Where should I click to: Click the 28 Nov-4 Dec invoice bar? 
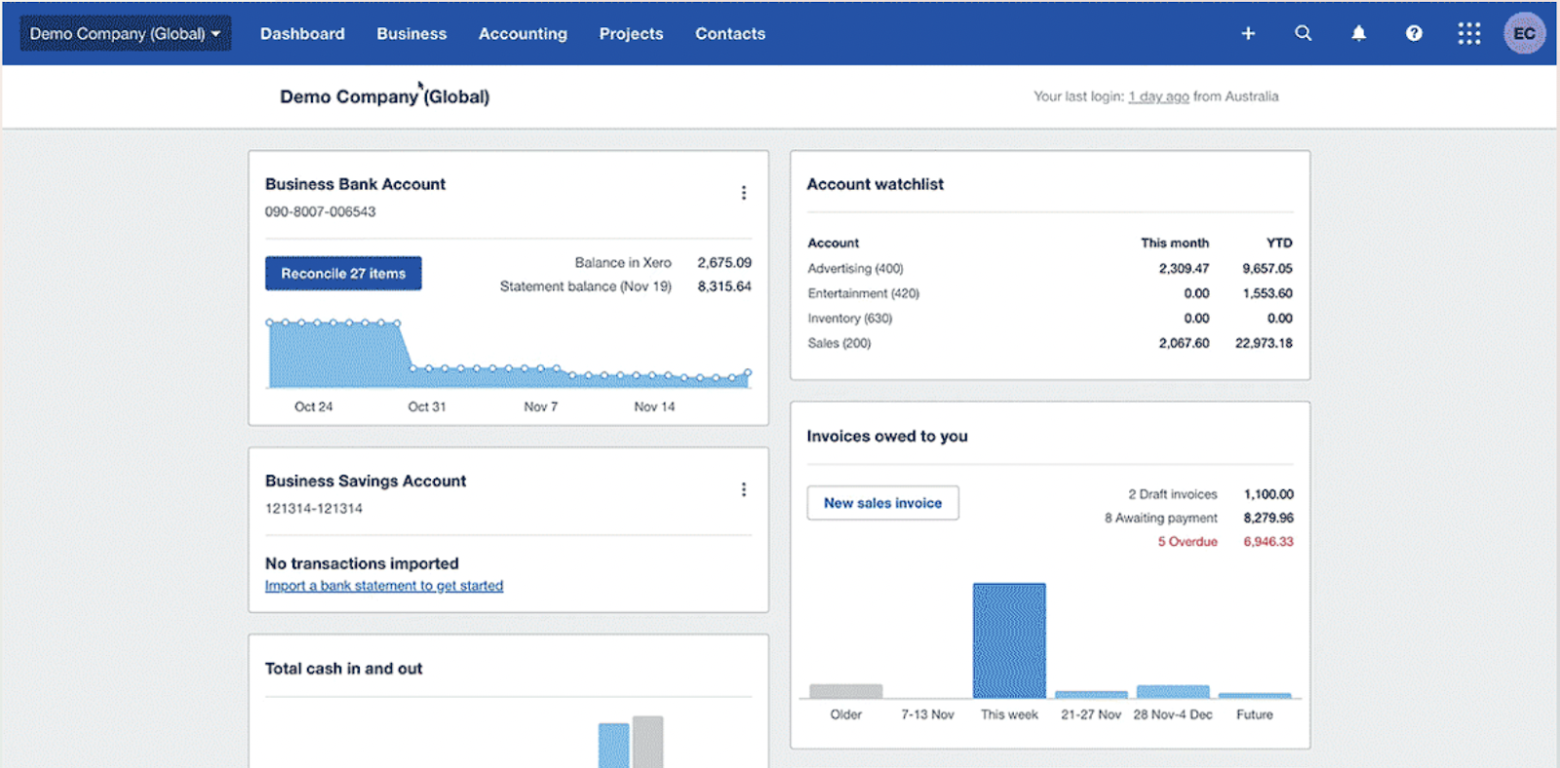click(1173, 692)
